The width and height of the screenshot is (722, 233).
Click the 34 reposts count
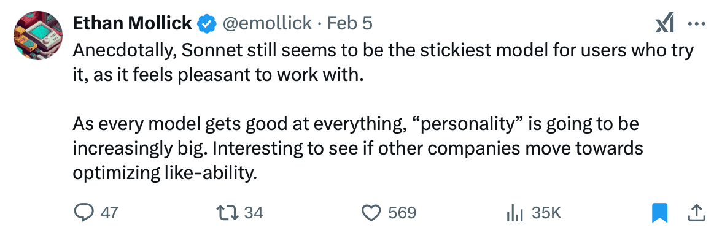254,212
